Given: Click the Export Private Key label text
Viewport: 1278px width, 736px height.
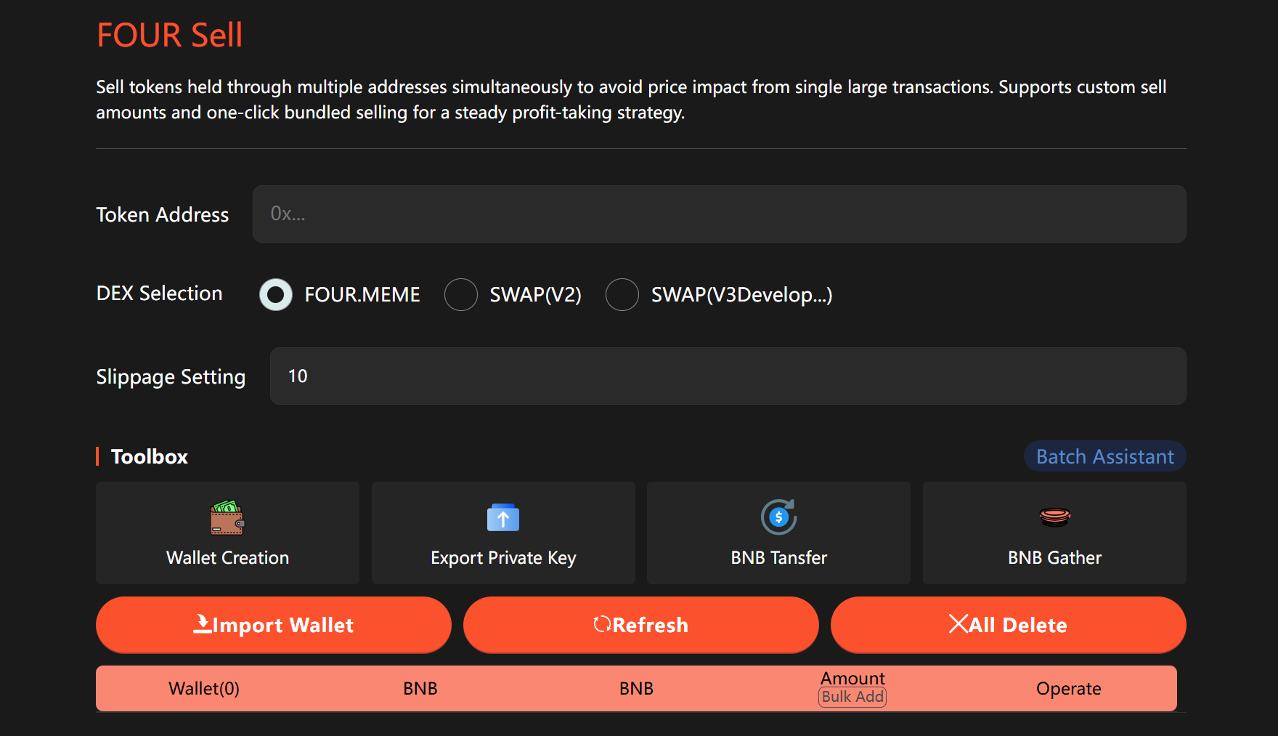Looking at the screenshot, I should [503, 558].
